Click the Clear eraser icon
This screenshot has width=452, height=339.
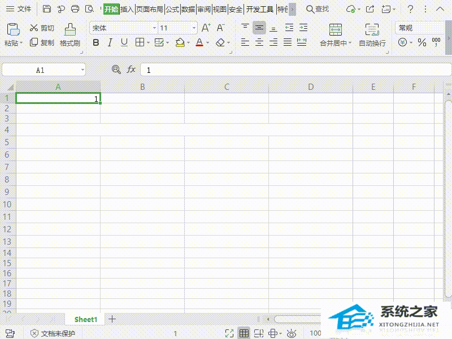point(220,43)
